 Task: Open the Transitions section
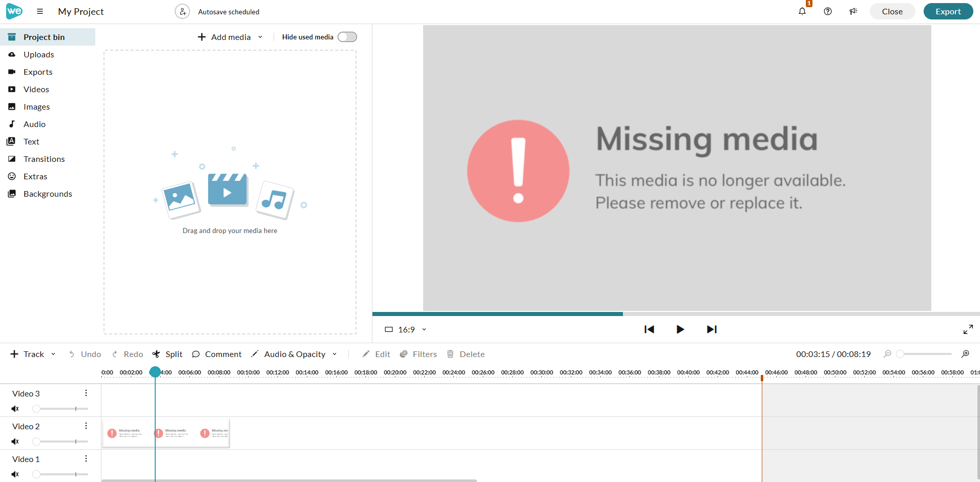pos(48,159)
